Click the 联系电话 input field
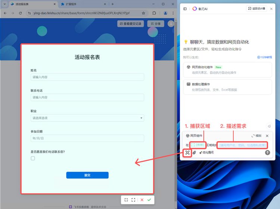280x209 pixels. 87,97
